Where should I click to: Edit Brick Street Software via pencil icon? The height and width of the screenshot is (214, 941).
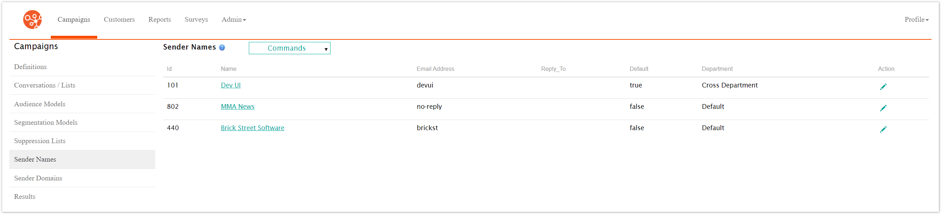[884, 129]
